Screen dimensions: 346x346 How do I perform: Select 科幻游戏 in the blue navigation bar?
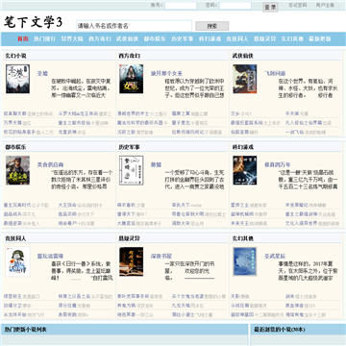tap(210, 39)
